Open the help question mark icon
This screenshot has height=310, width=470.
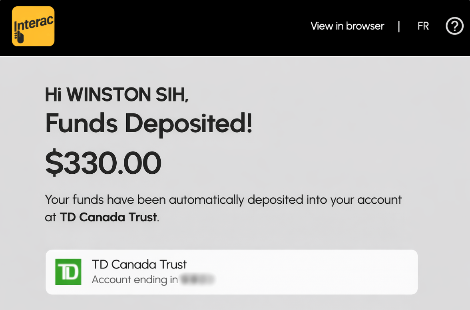pos(454,26)
